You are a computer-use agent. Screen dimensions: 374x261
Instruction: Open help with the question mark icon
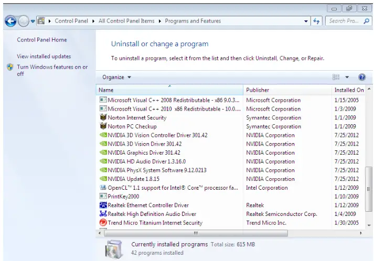pyautogui.click(x=361, y=77)
